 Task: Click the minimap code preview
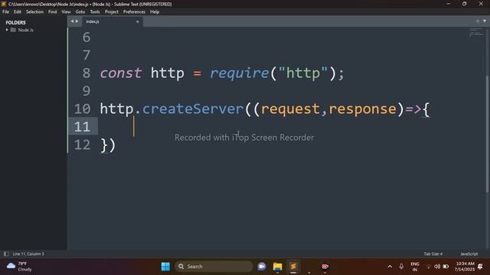[x=476, y=32]
